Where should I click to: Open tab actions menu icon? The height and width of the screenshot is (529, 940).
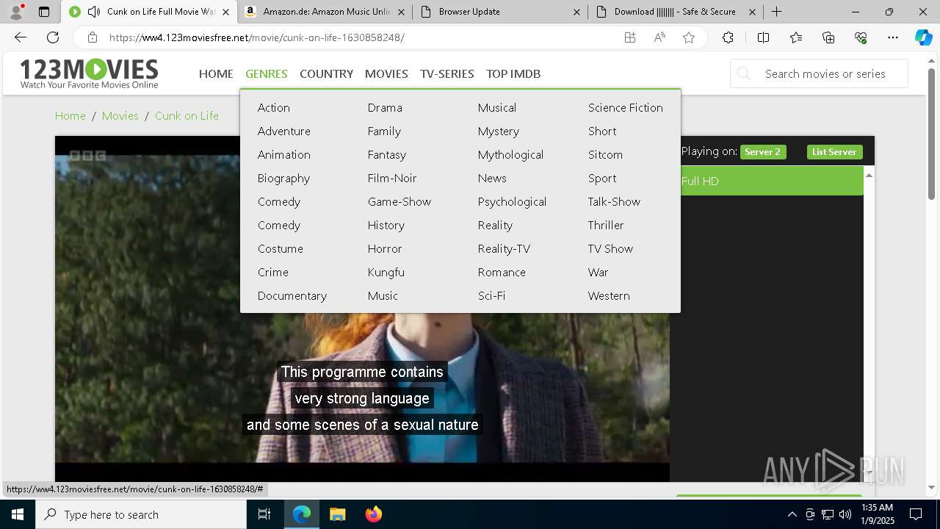click(x=44, y=12)
